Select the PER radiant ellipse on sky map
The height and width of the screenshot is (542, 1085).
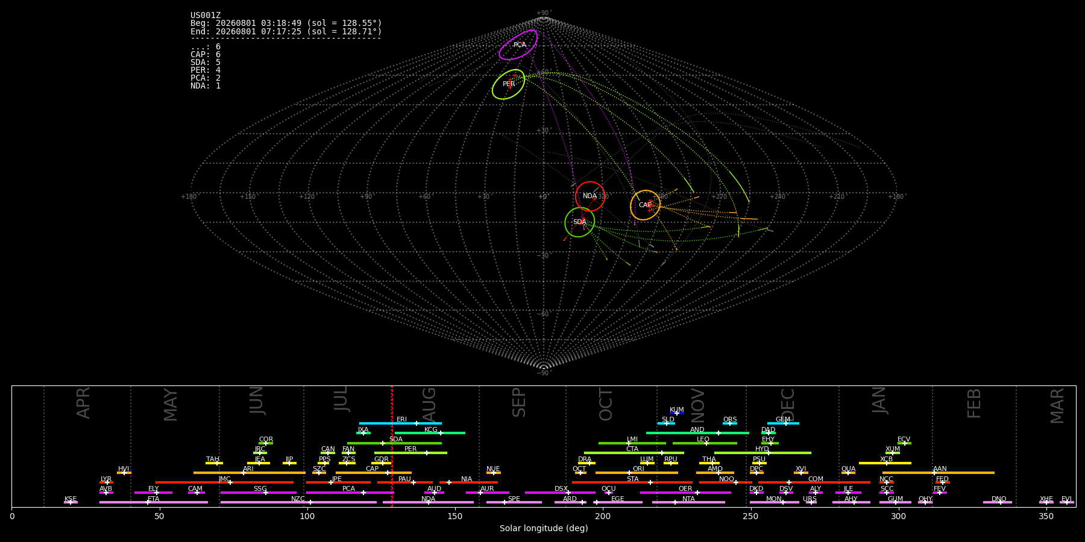(x=508, y=84)
